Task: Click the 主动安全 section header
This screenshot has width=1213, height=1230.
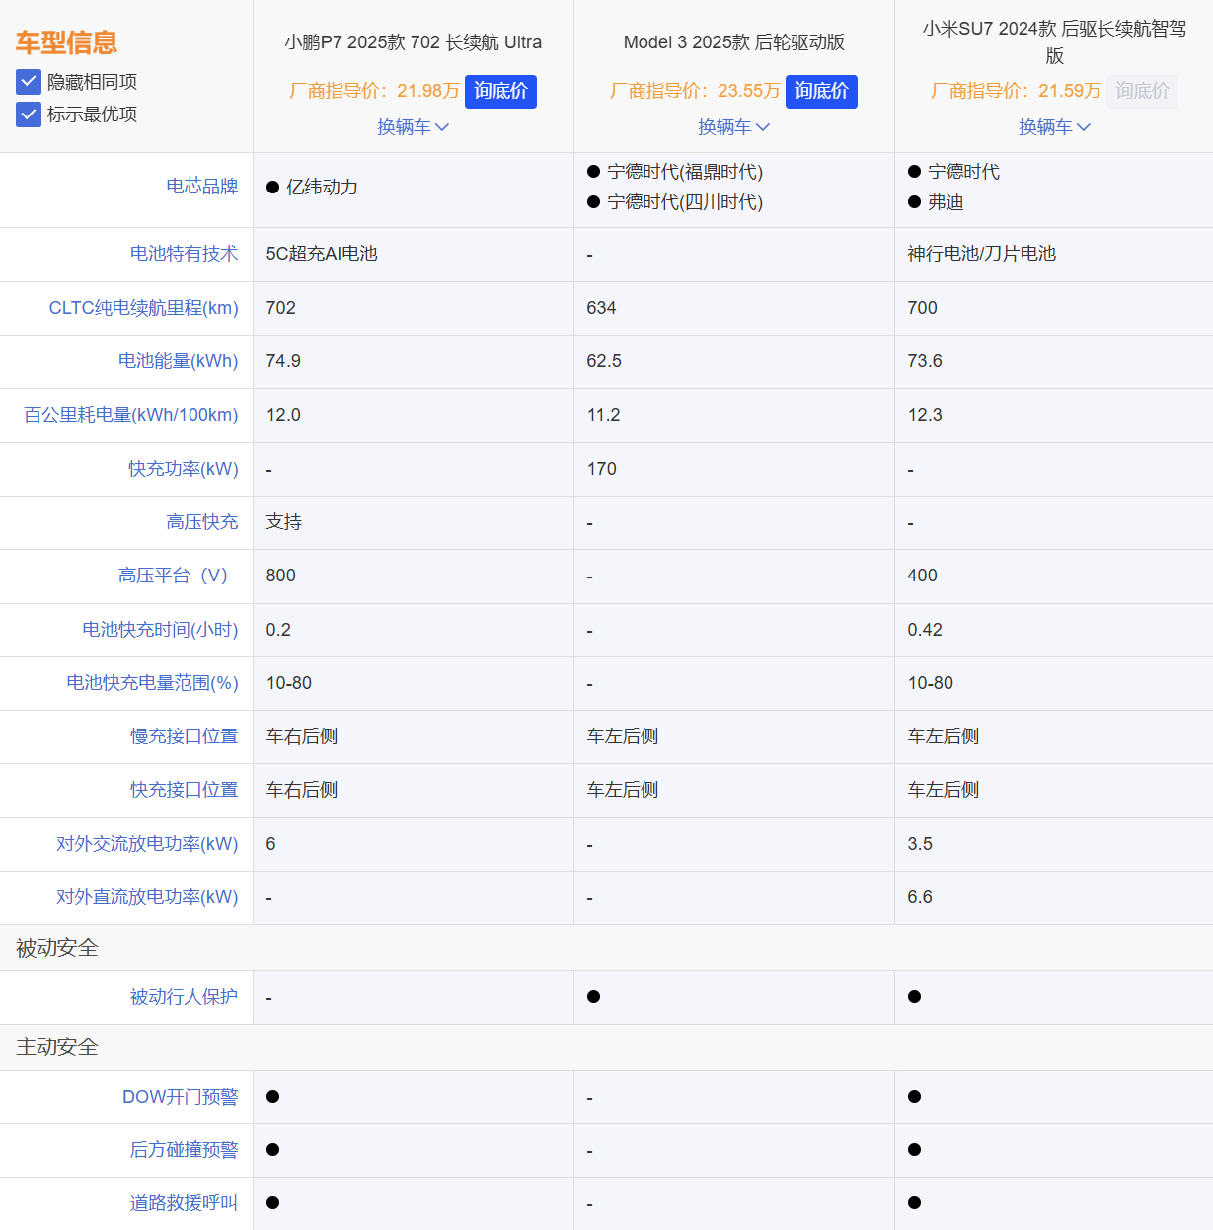Action: 57,1047
